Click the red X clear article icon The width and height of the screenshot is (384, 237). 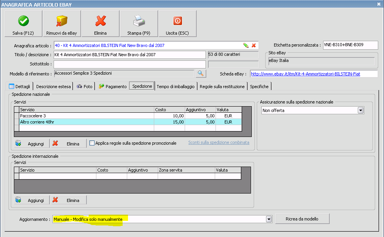pyautogui.click(x=254, y=45)
